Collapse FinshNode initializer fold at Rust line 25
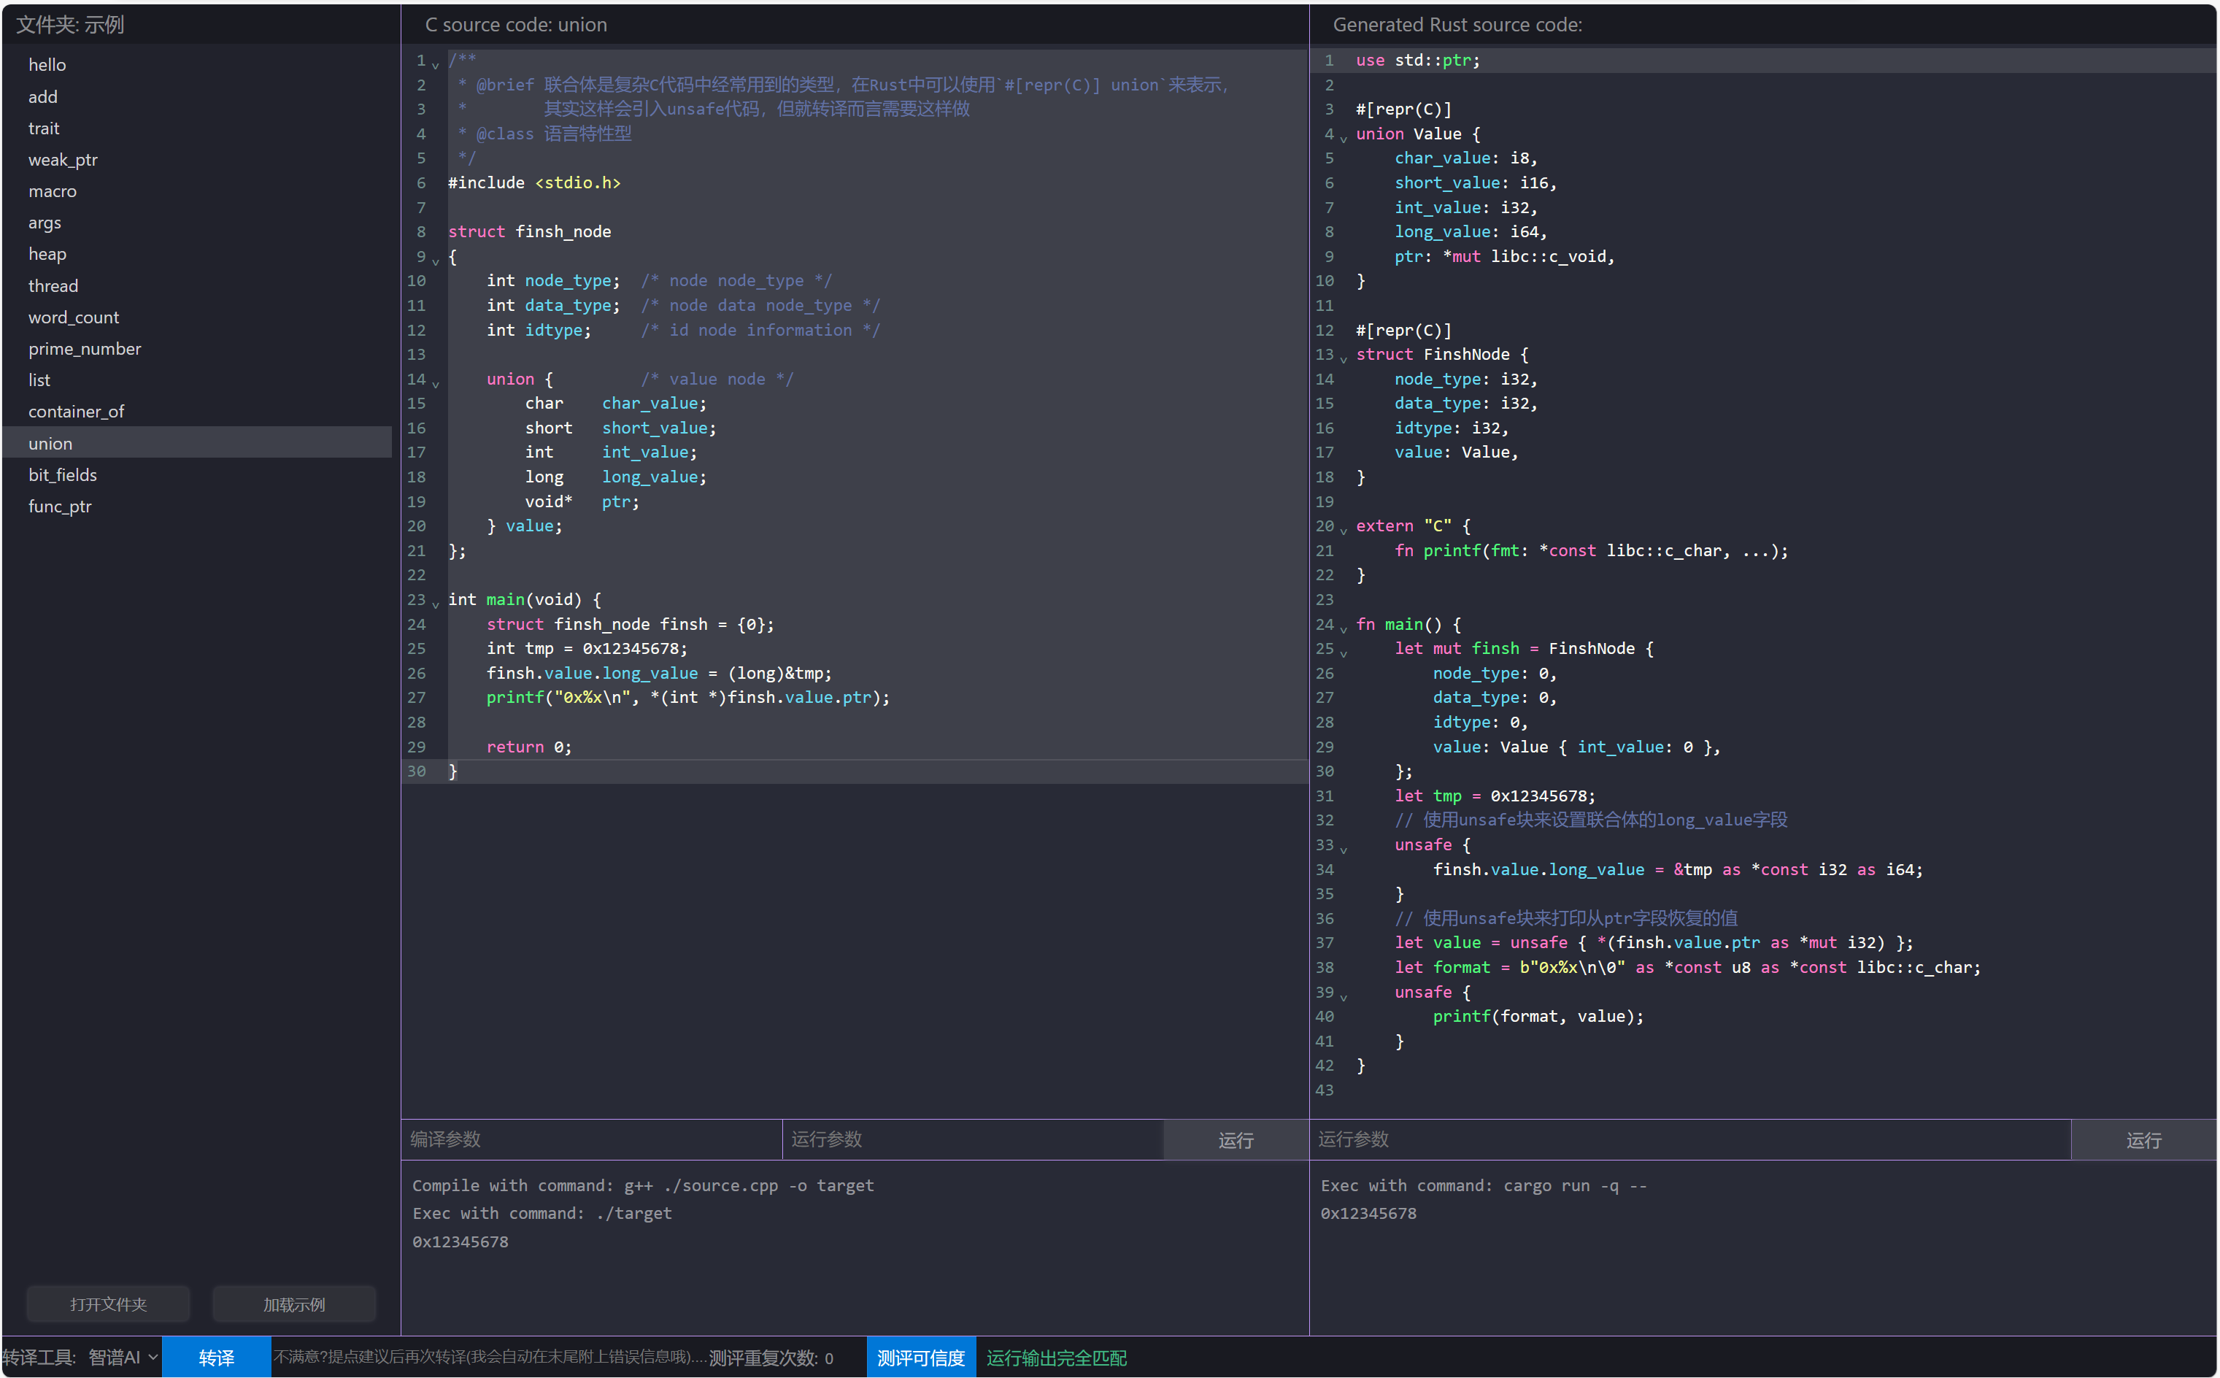 point(1344,653)
